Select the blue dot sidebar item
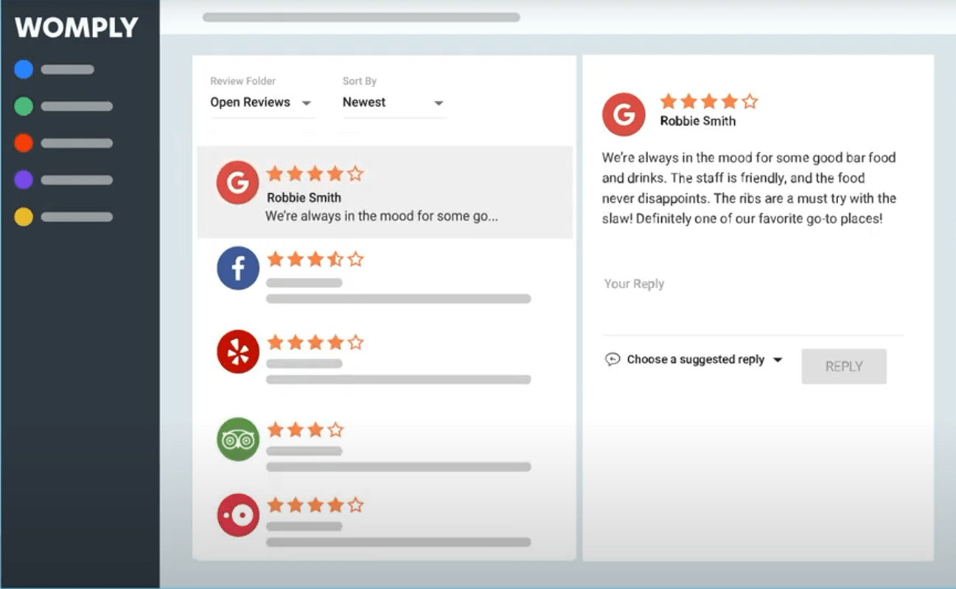This screenshot has width=956, height=589. [24, 69]
